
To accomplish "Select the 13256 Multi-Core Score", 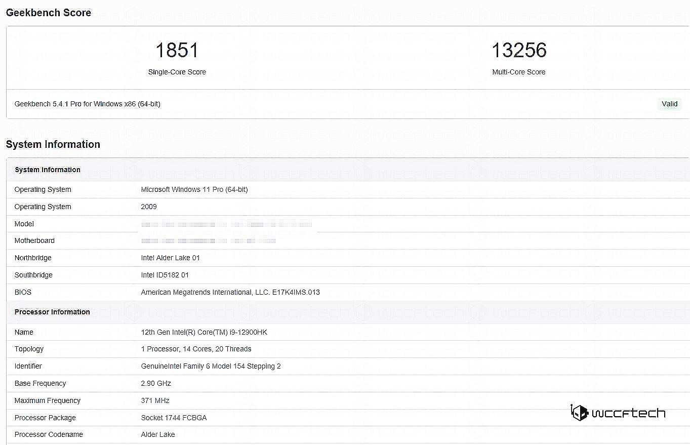I will point(518,50).
